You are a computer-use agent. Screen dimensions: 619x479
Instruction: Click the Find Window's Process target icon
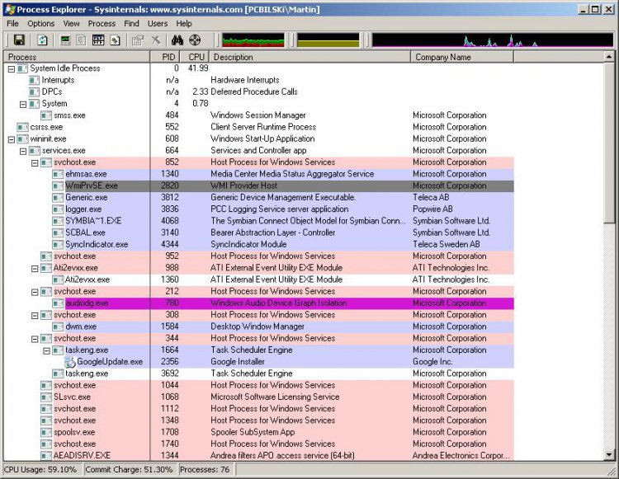195,40
